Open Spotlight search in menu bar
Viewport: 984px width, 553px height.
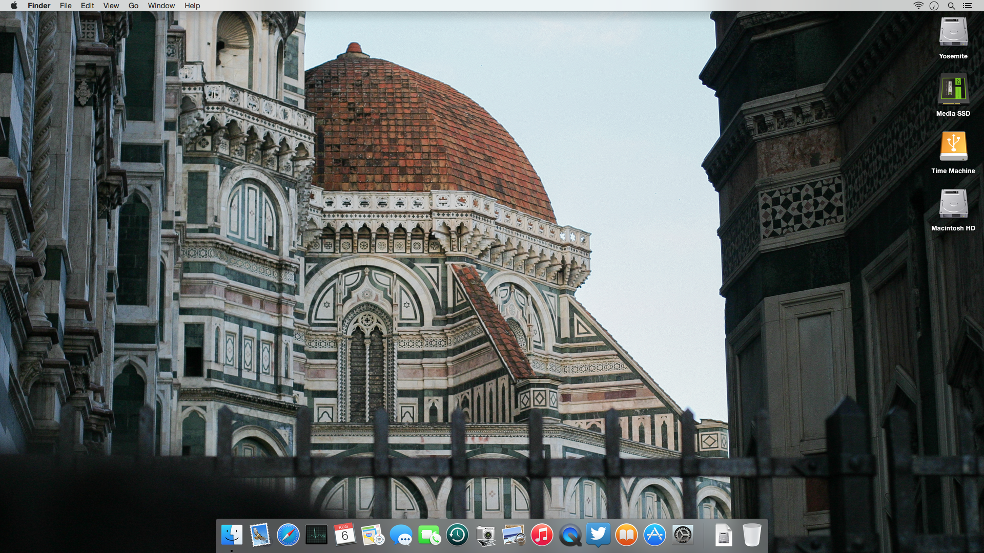pyautogui.click(x=951, y=6)
